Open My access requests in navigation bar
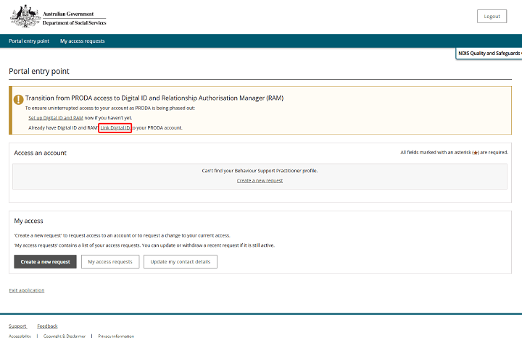Screen dimensions: 522x338 pyautogui.click(x=82, y=41)
